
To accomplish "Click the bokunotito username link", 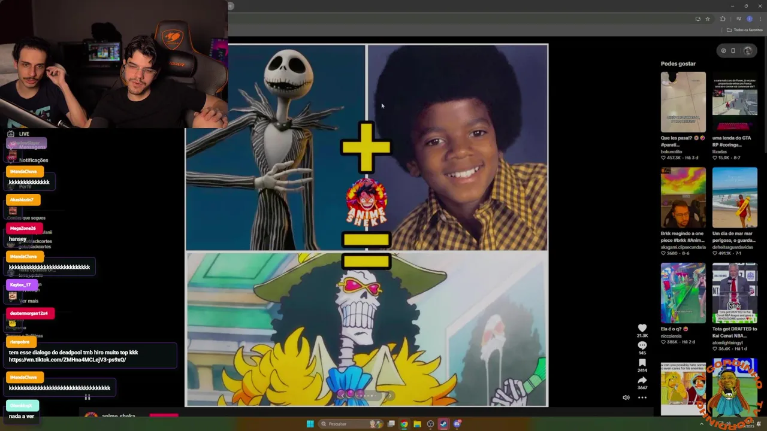I will point(672,151).
